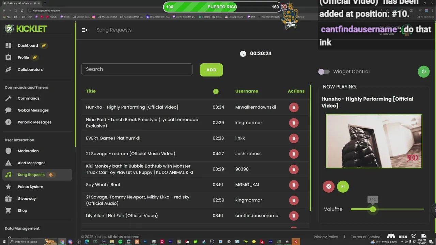Open a new browser tab
Screen dimensions: 436x245
pos(45,3)
